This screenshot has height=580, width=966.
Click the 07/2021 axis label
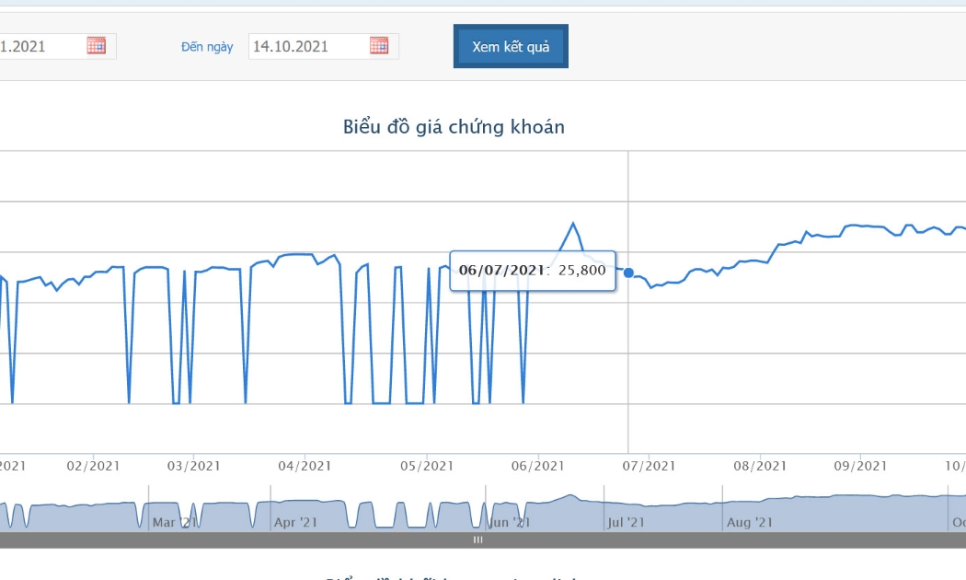(x=649, y=466)
